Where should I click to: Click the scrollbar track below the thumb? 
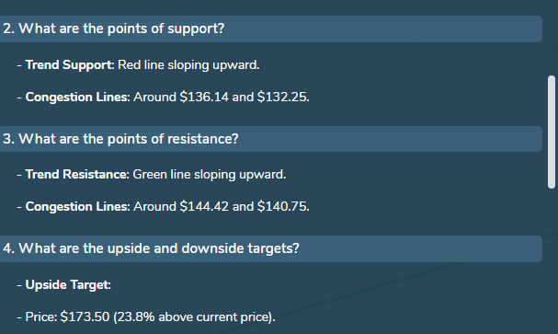click(552, 260)
